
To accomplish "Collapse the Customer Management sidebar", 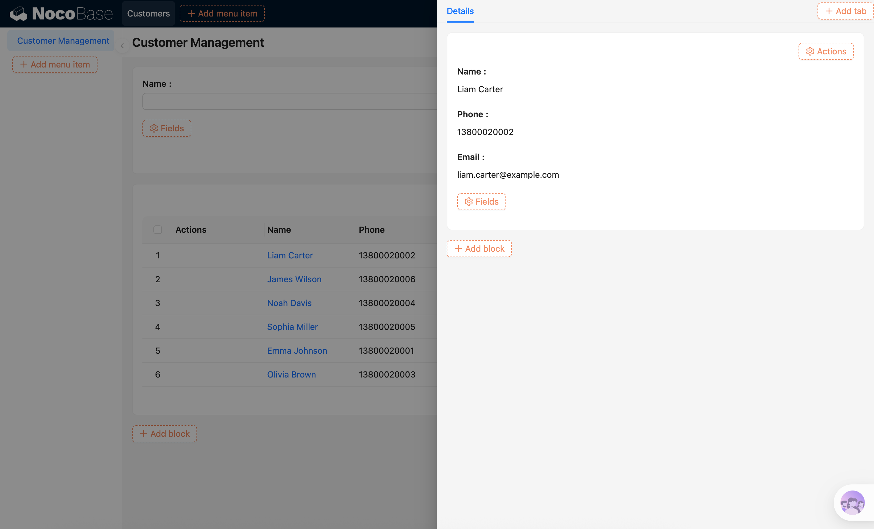I will pyautogui.click(x=122, y=46).
